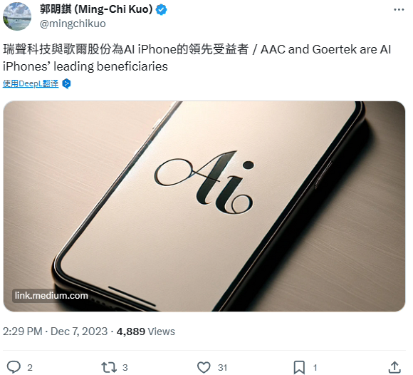The image size is (413, 375).
Task: Click the 4,889 Views count
Action: pyautogui.click(x=146, y=332)
